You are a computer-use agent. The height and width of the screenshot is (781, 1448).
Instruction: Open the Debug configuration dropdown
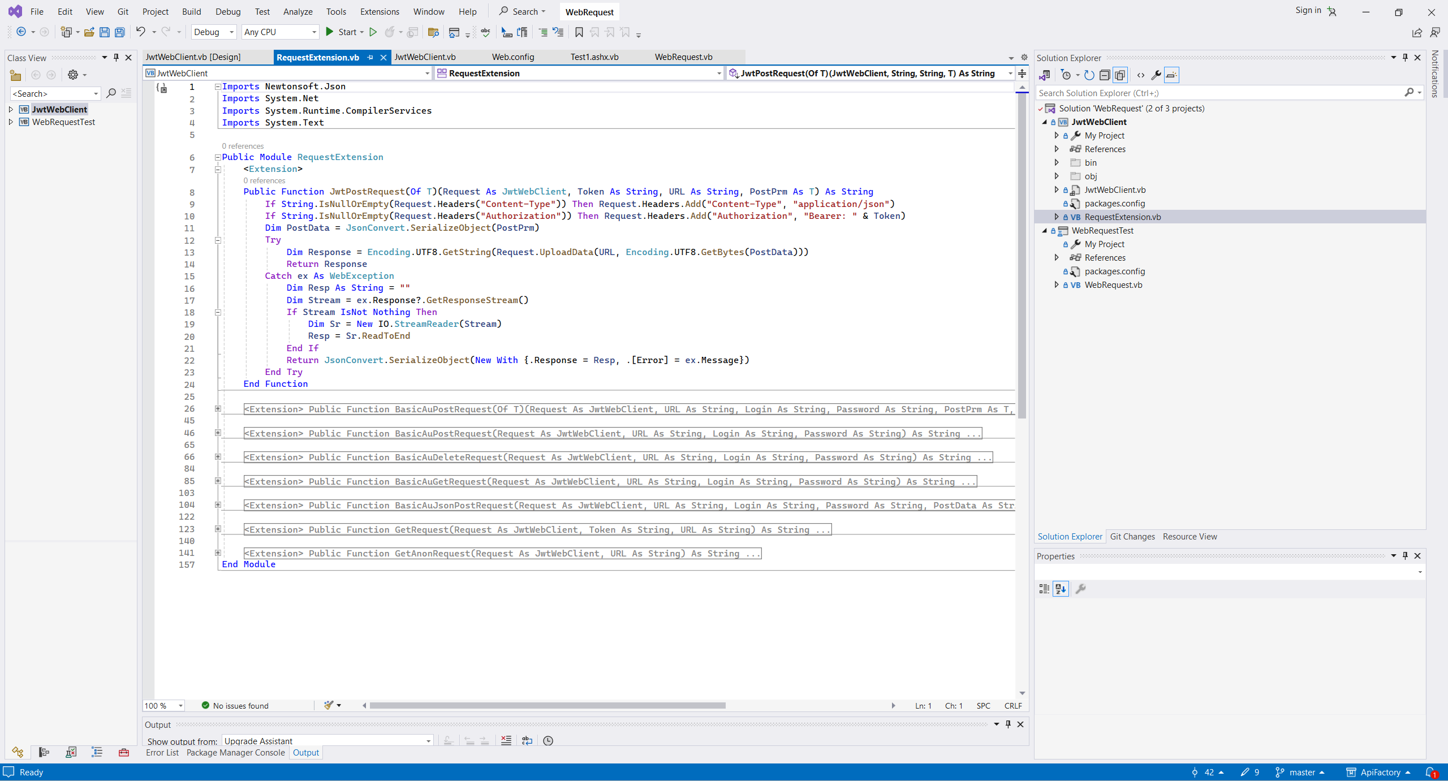(214, 32)
